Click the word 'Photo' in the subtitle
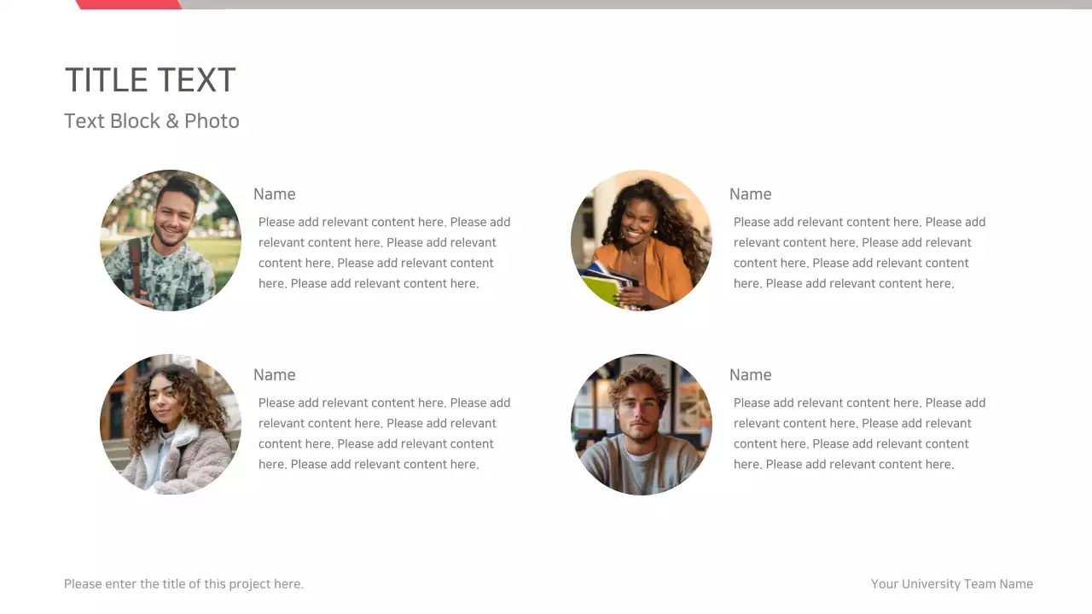Image resolution: width=1092 pixels, height=614 pixels. 212,121
